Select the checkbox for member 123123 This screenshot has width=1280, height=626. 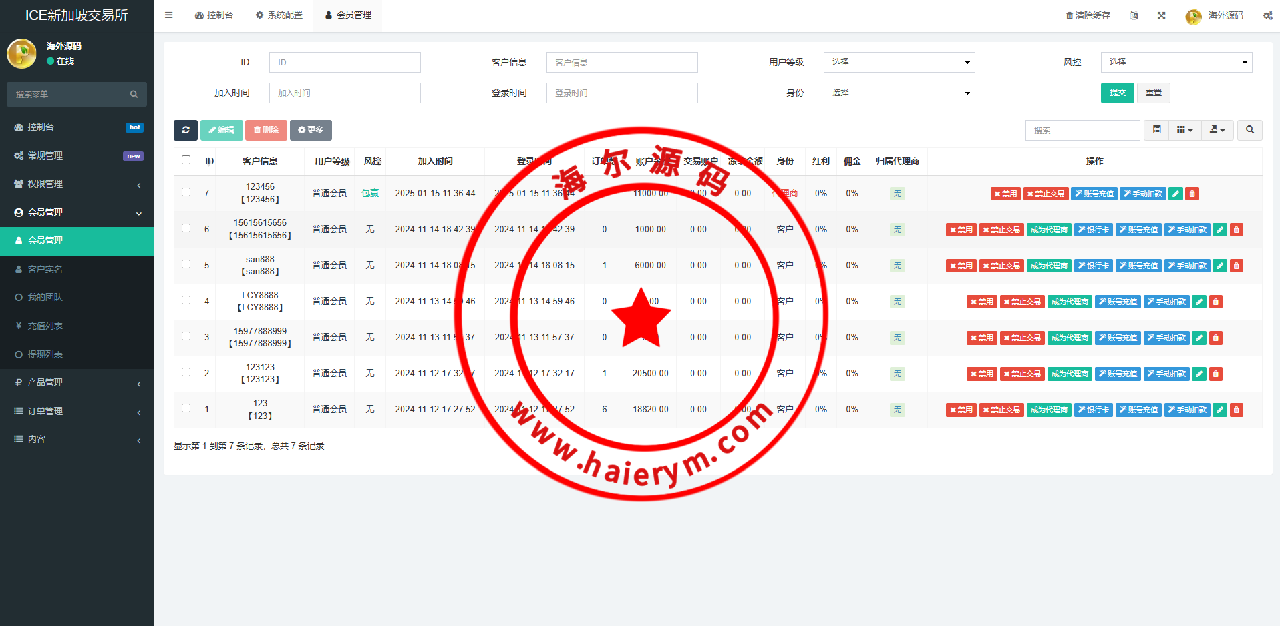click(x=186, y=372)
